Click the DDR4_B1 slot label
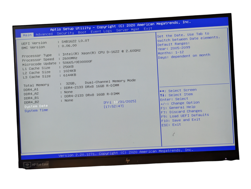 click(31, 98)
